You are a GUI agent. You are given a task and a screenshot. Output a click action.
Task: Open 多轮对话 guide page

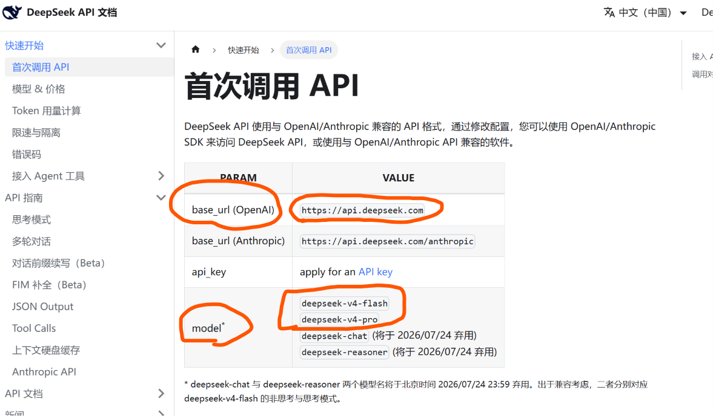32,241
